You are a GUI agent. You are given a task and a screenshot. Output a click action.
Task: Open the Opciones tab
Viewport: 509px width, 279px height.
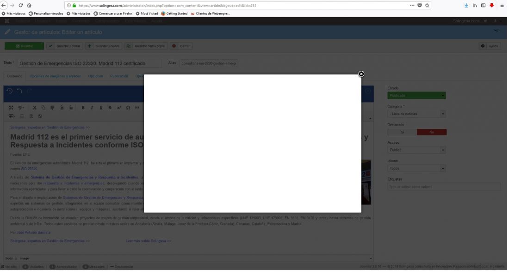point(95,76)
